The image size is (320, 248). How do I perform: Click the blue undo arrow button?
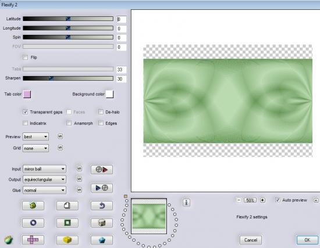102,206
